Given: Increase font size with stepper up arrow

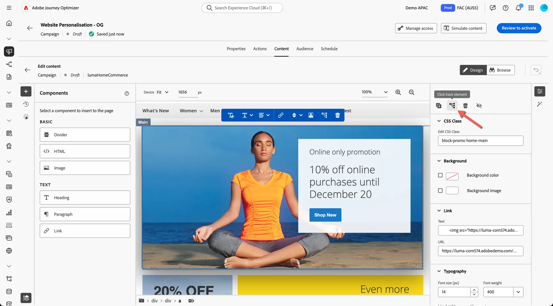Looking at the screenshot, I should (x=474, y=290).
